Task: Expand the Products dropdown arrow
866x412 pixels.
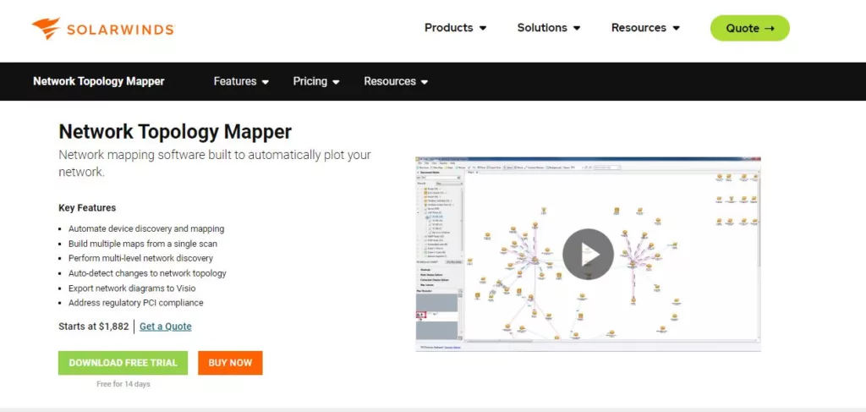Action: tap(483, 28)
